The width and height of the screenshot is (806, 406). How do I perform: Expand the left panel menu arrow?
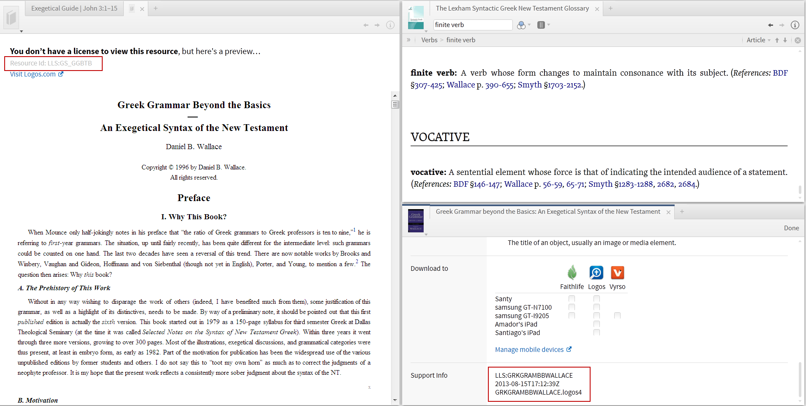click(x=21, y=31)
